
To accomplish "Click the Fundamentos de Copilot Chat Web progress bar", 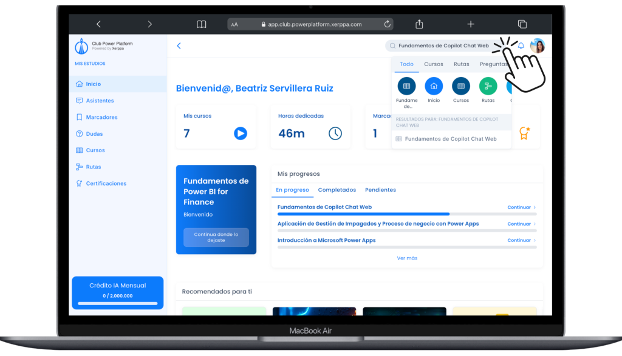I will point(407,214).
